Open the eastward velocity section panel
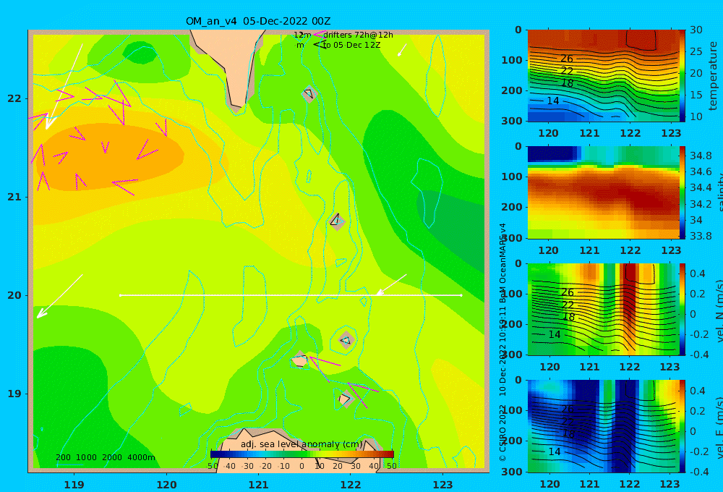The image size is (723, 492). (603, 426)
